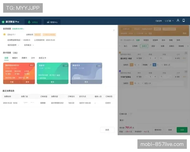Select the 收银员 staff role filter
Image resolution: width=190 pixels, height=152 pixels.
click(146, 40)
